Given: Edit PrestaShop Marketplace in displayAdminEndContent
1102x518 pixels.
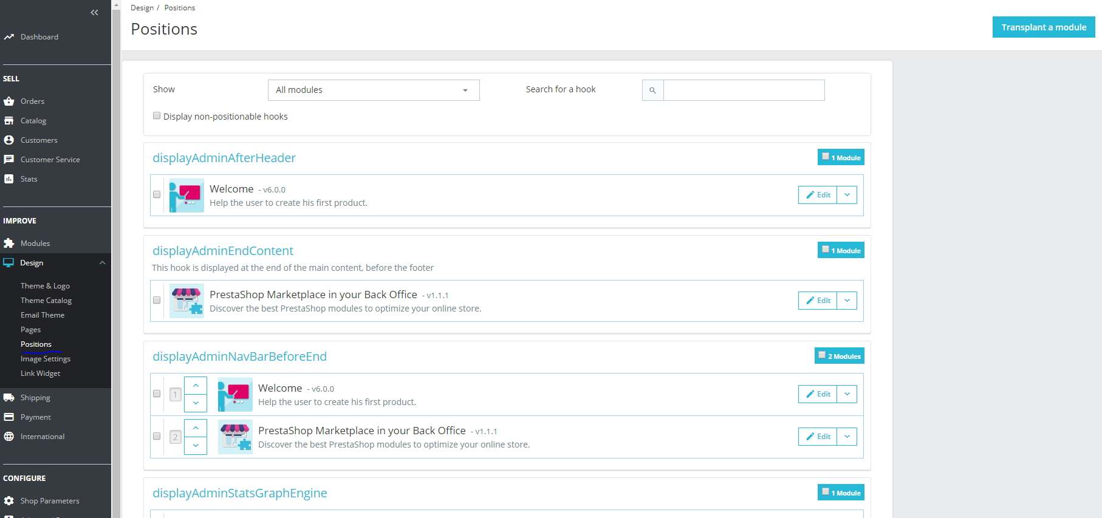Looking at the screenshot, I should coord(818,301).
